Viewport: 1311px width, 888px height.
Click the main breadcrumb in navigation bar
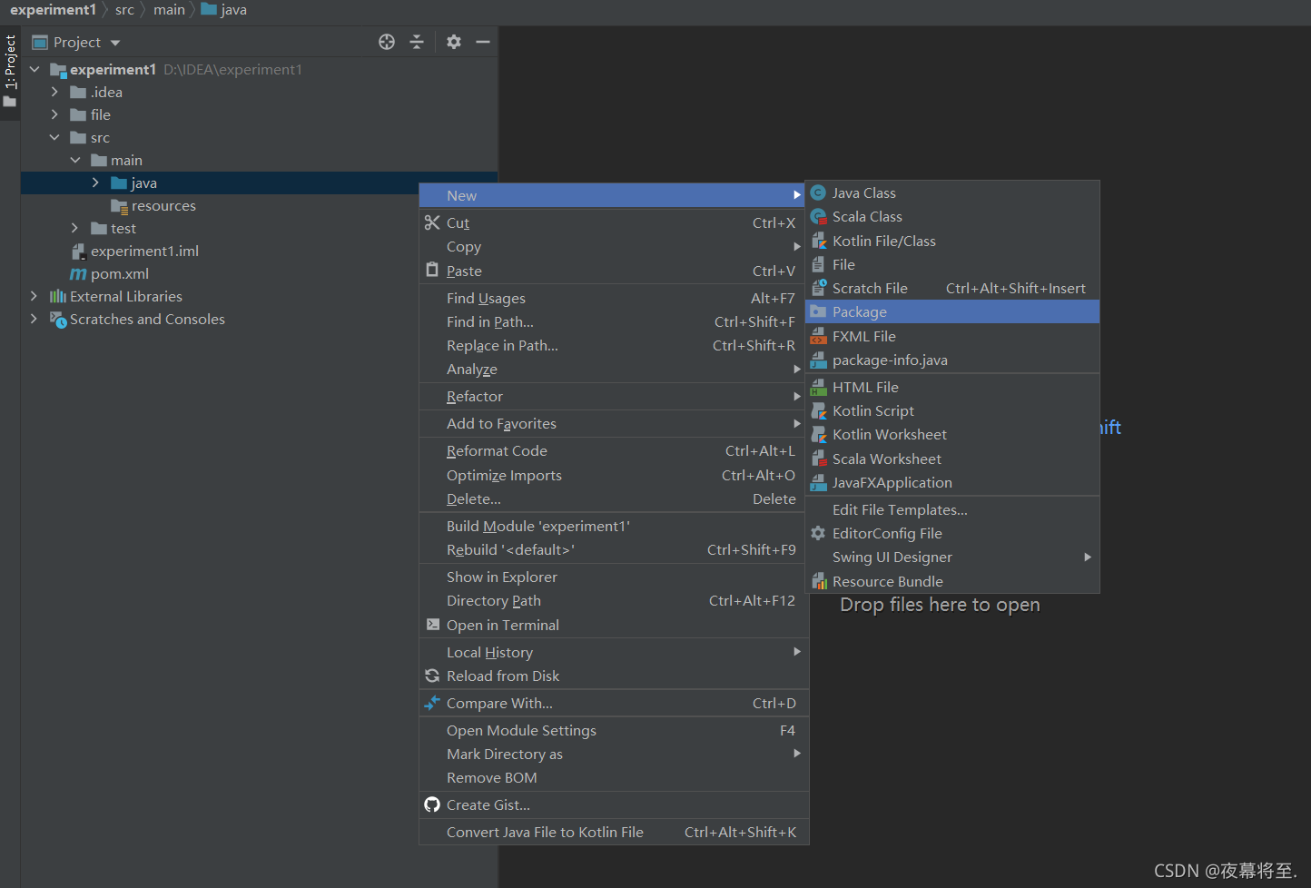[x=169, y=10]
